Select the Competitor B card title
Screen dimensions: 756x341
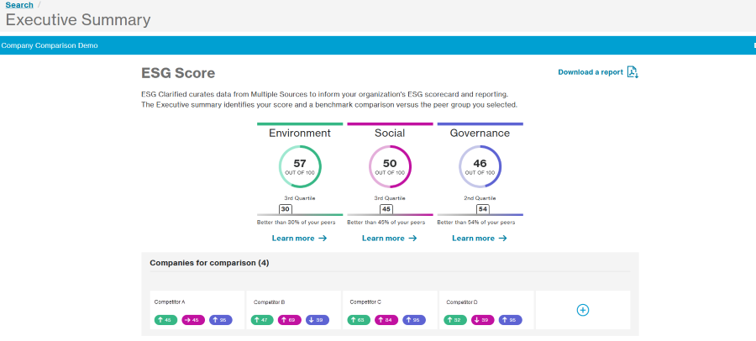[x=269, y=302]
